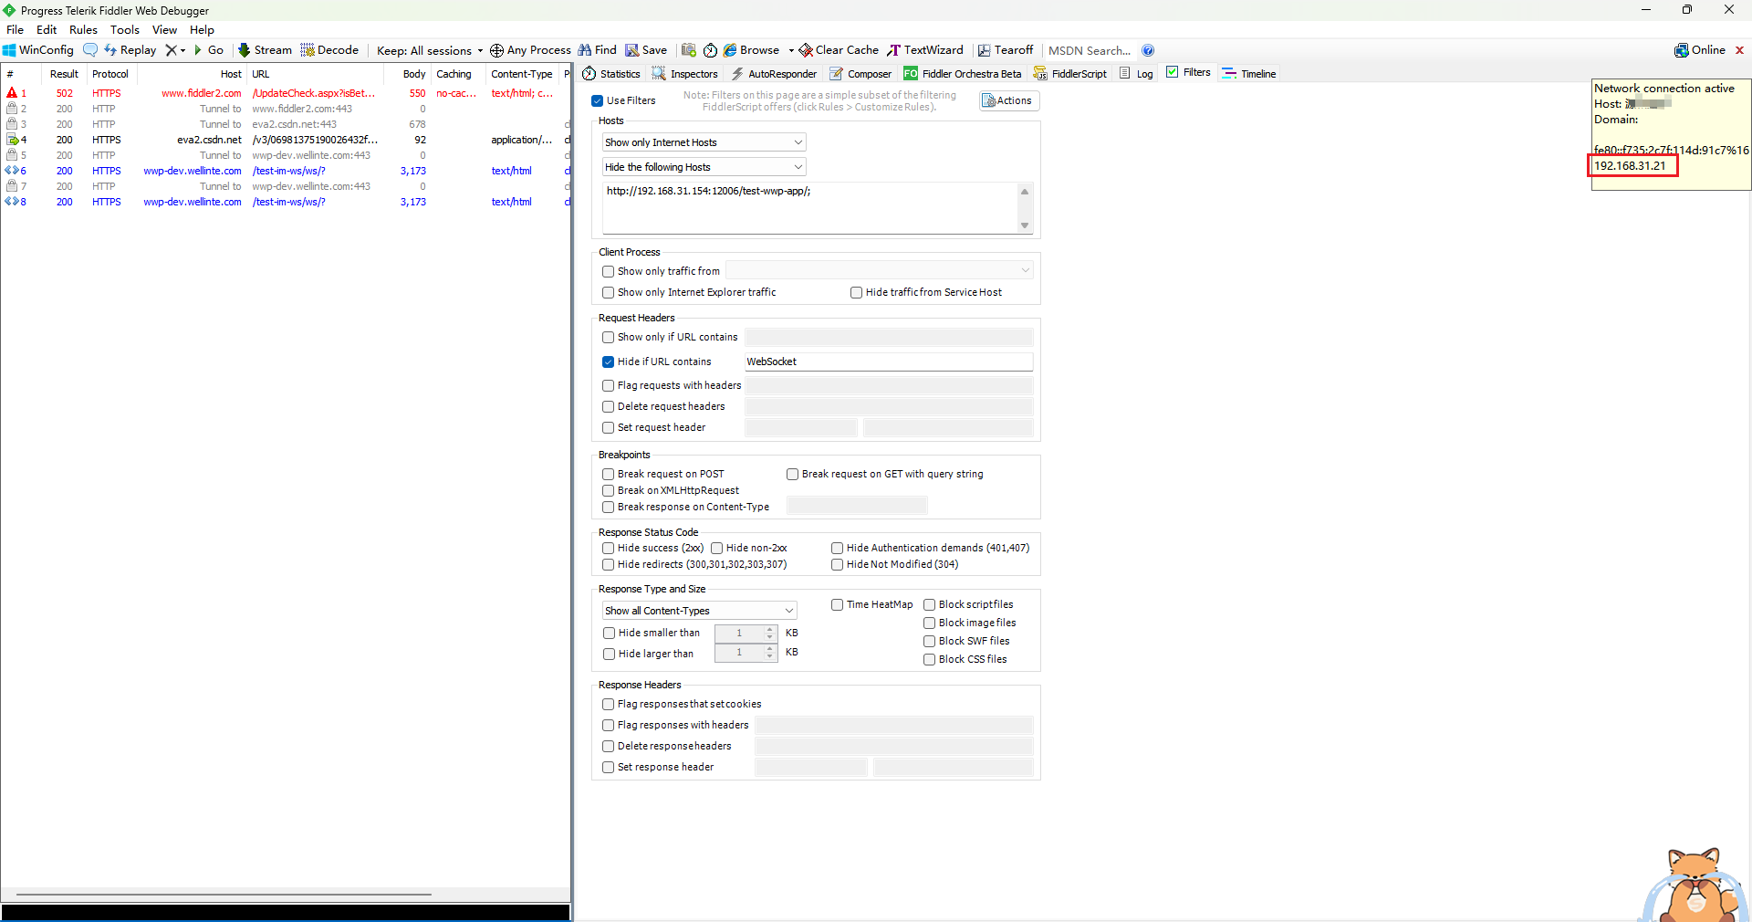Open the Statistics tab
This screenshot has width=1752, height=922.
point(611,74)
